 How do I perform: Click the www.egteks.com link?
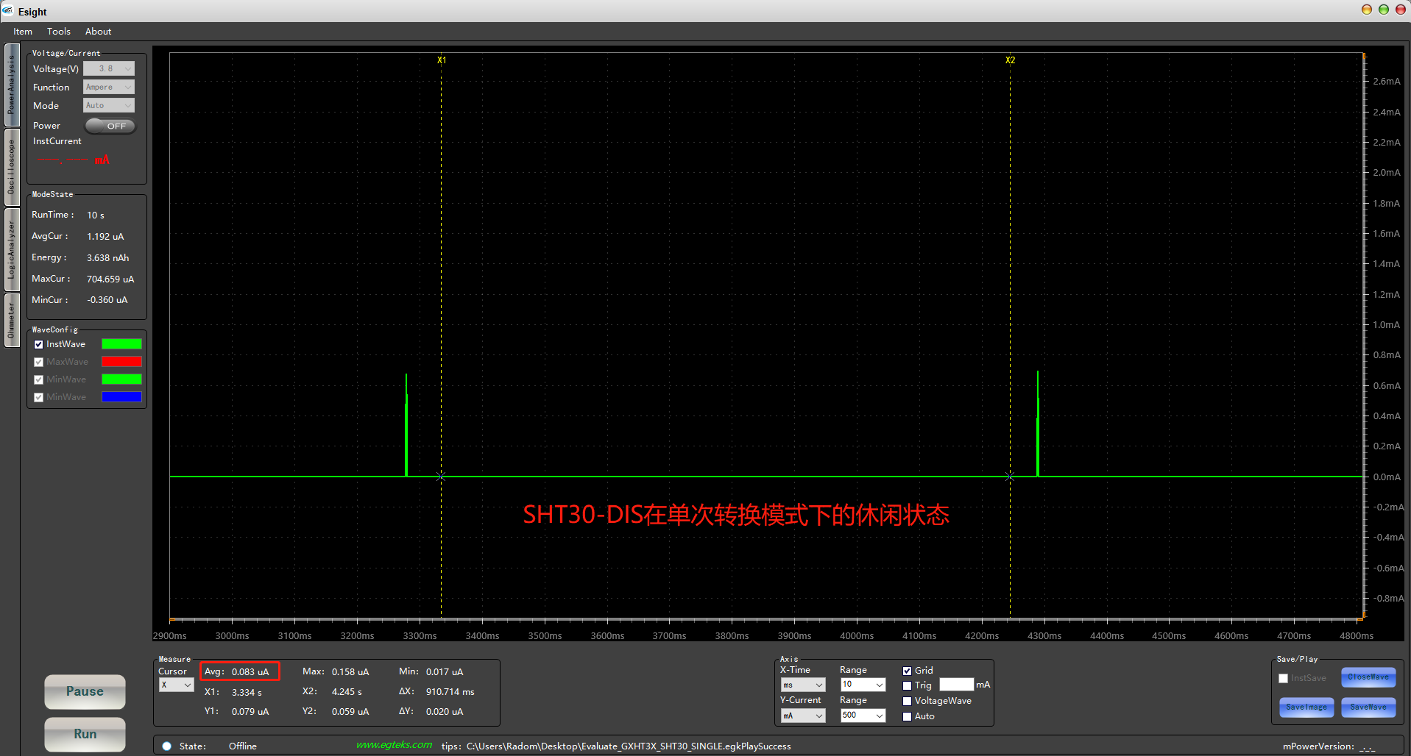point(394,745)
